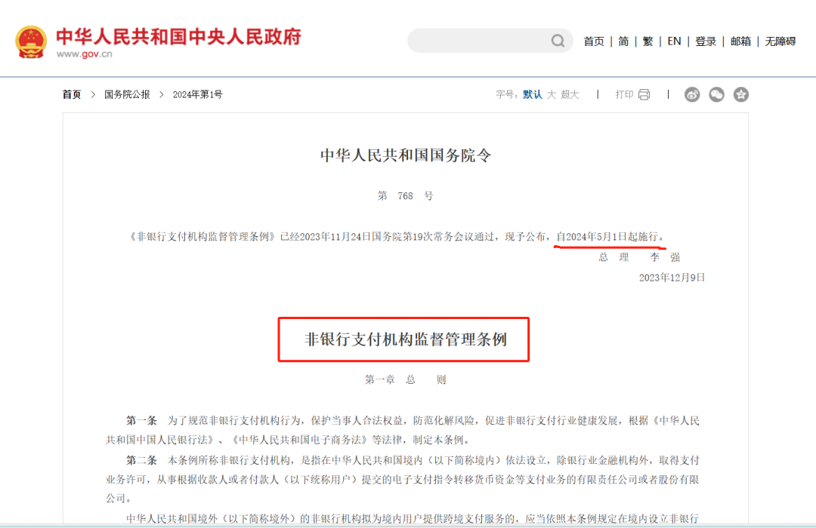Open the 邮箱 mailbox link
Image resolution: width=816 pixels, height=528 pixels.
pos(740,41)
